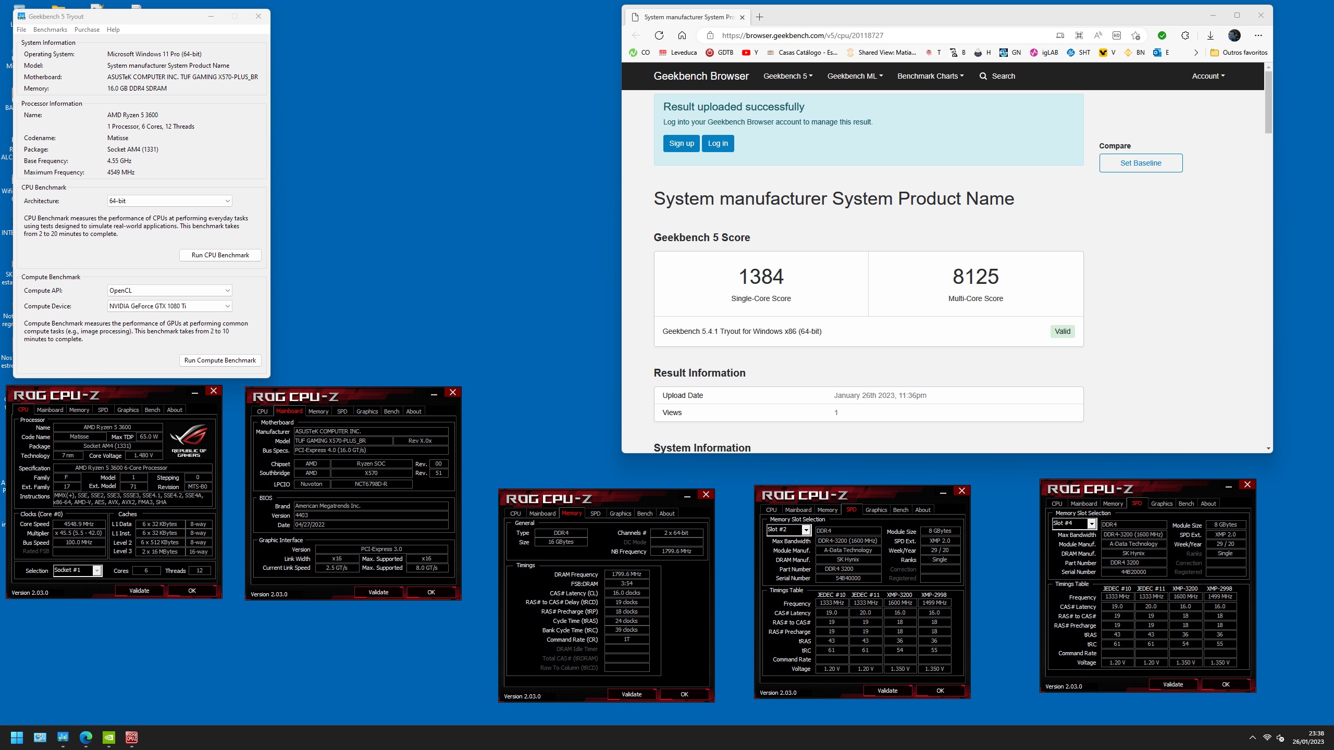Switch to Graphics tab in Memory CPU-Z window
Image resolution: width=1334 pixels, height=750 pixels.
[620, 514]
